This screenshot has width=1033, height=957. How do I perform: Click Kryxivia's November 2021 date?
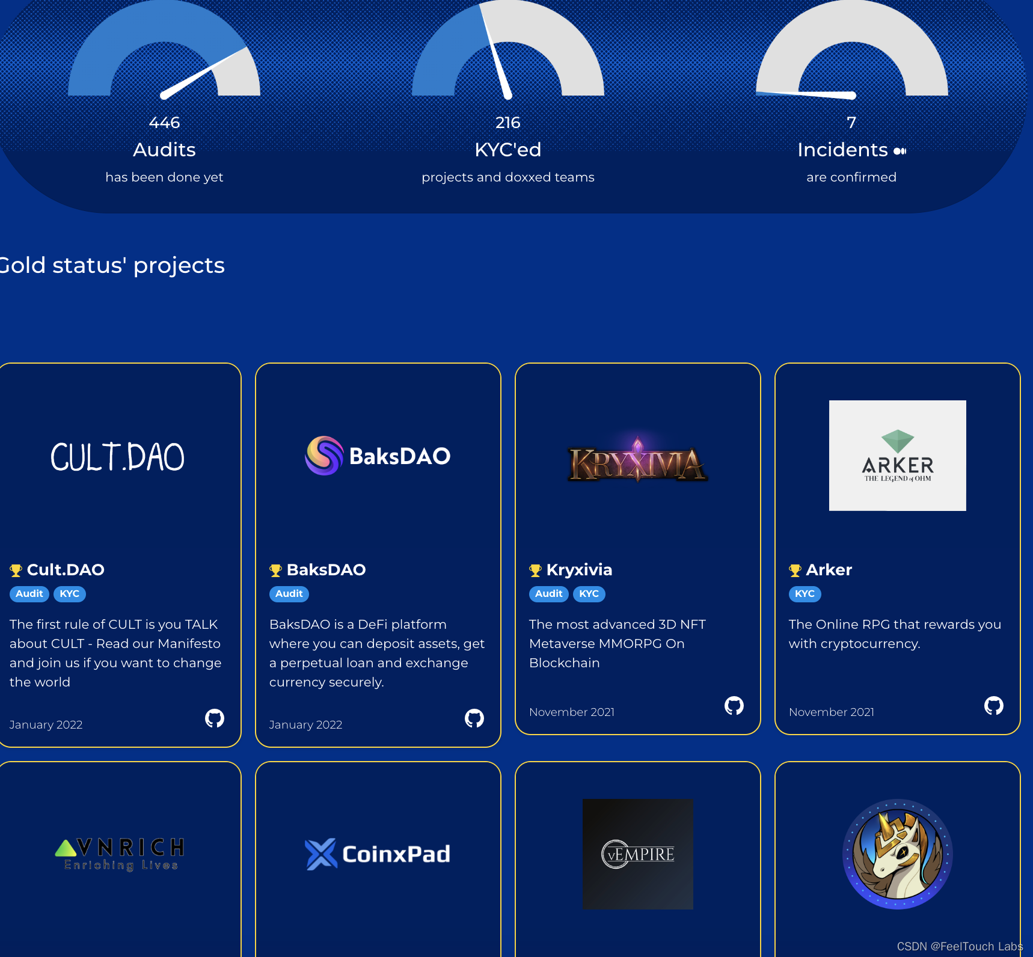click(572, 712)
